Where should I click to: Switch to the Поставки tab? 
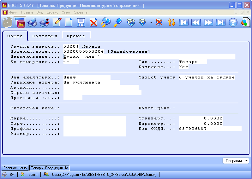point(45,36)
